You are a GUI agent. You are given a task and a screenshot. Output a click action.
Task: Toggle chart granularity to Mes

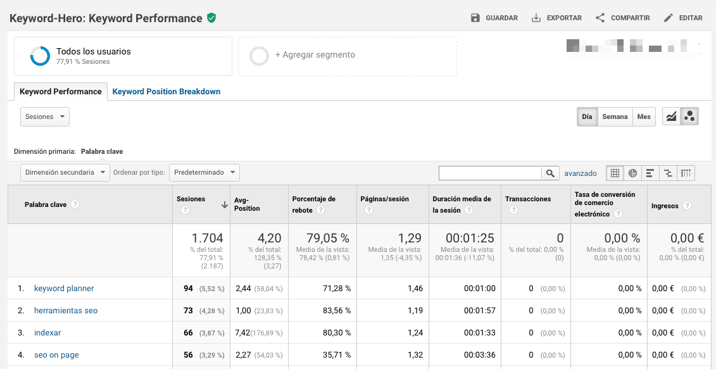point(644,116)
